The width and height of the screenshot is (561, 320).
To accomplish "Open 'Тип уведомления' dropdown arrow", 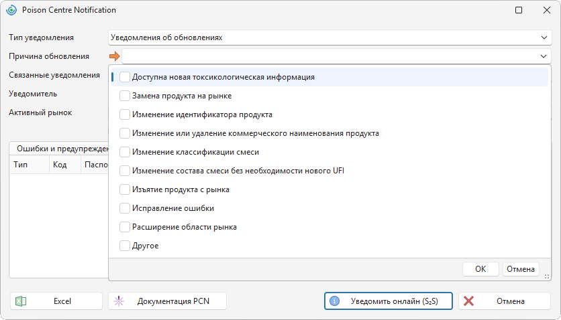I will 544,37.
